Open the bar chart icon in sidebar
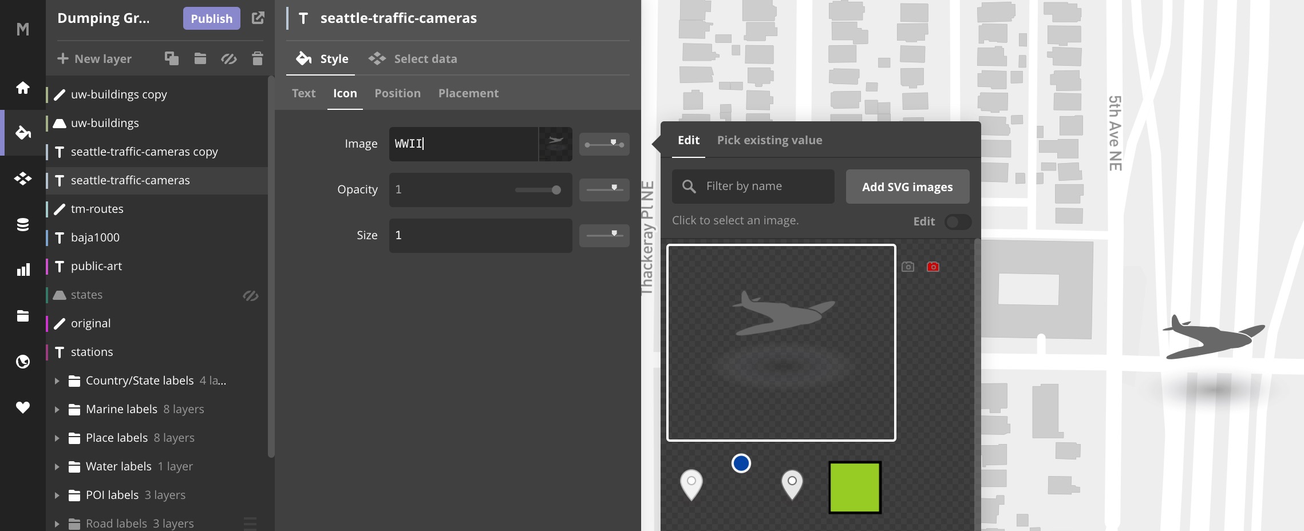The width and height of the screenshot is (1304, 531). [x=23, y=270]
